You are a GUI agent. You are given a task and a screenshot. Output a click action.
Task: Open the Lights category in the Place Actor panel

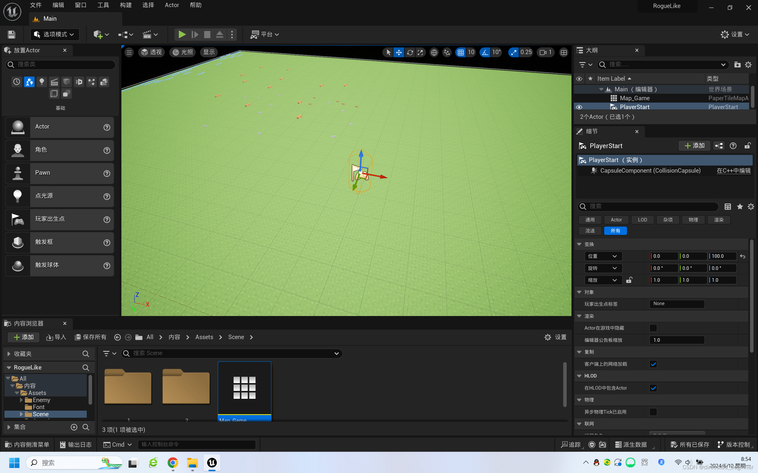[42, 82]
